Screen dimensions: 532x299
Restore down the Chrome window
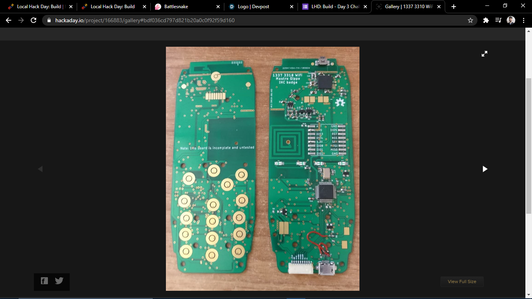[x=505, y=5]
